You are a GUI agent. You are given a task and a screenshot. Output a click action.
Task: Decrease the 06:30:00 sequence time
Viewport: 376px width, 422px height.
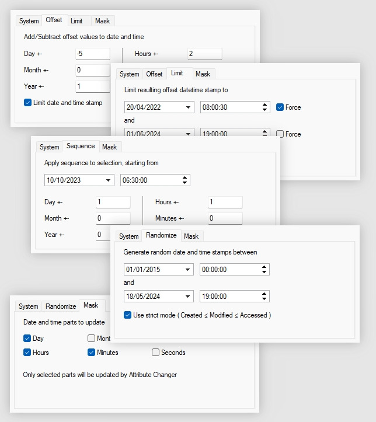tap(185, 183)
